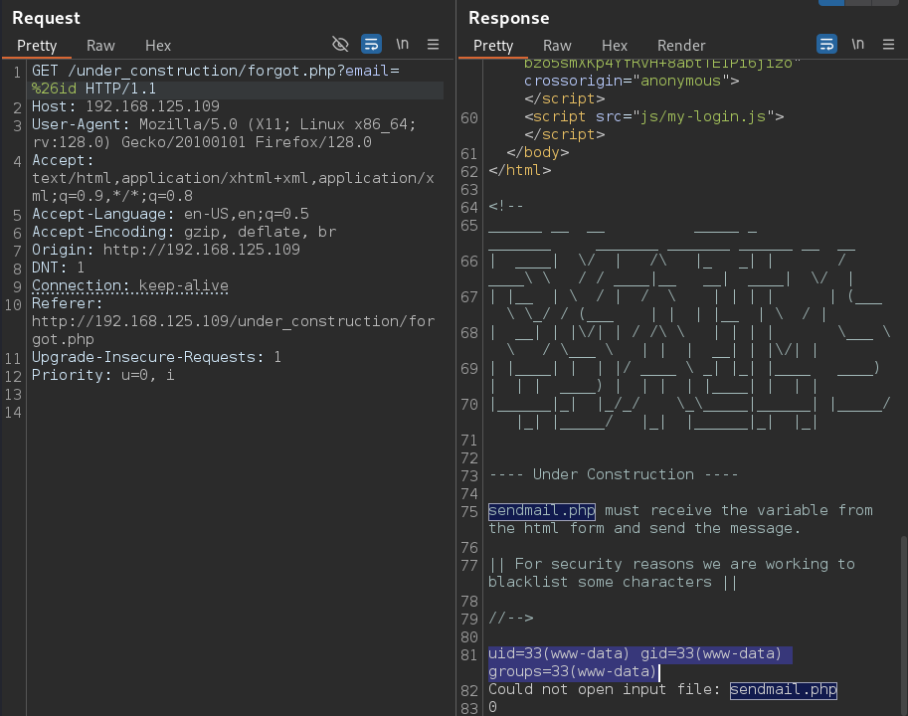
Task: Toggle non-printable characters (\n) in Response panel
Action: (x=857, y=44)
